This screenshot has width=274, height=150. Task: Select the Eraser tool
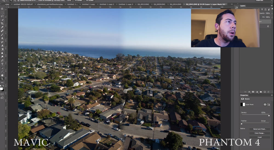2,46
